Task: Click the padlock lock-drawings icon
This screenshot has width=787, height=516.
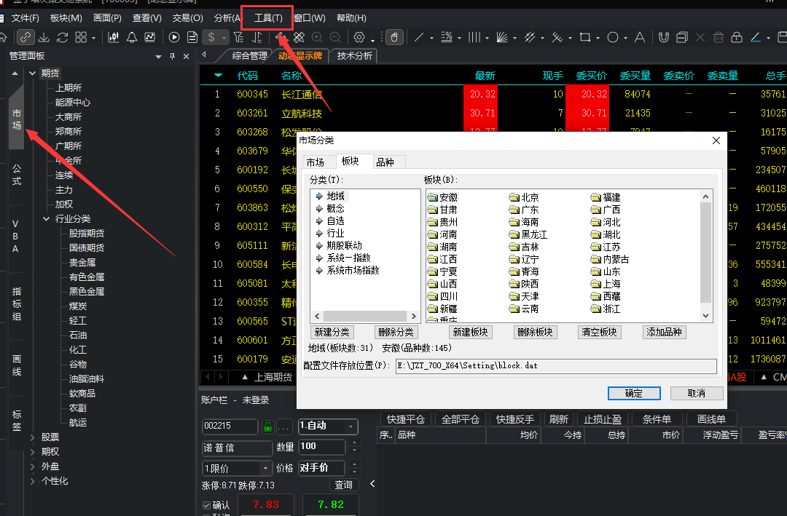Action: 736,37
